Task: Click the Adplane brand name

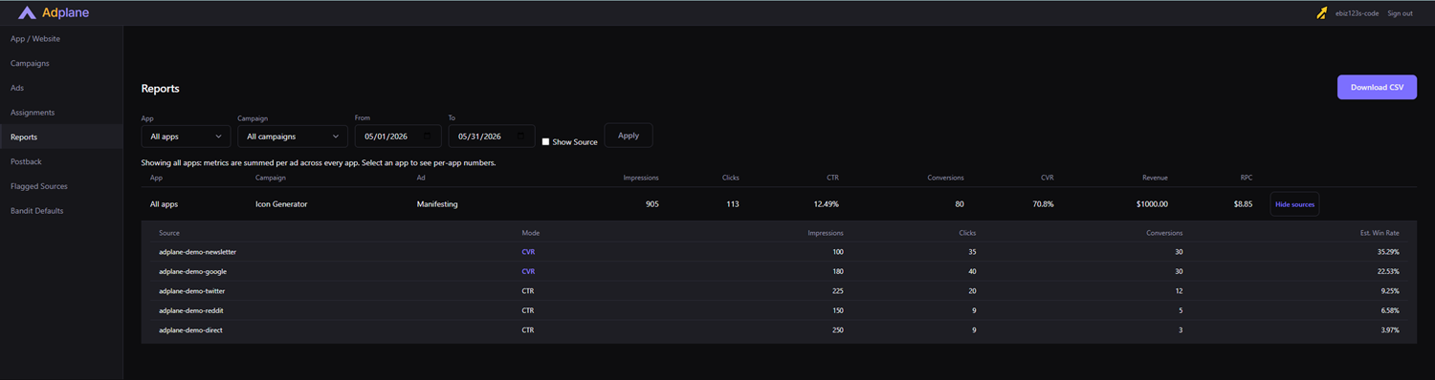Action: pos(65,12)
